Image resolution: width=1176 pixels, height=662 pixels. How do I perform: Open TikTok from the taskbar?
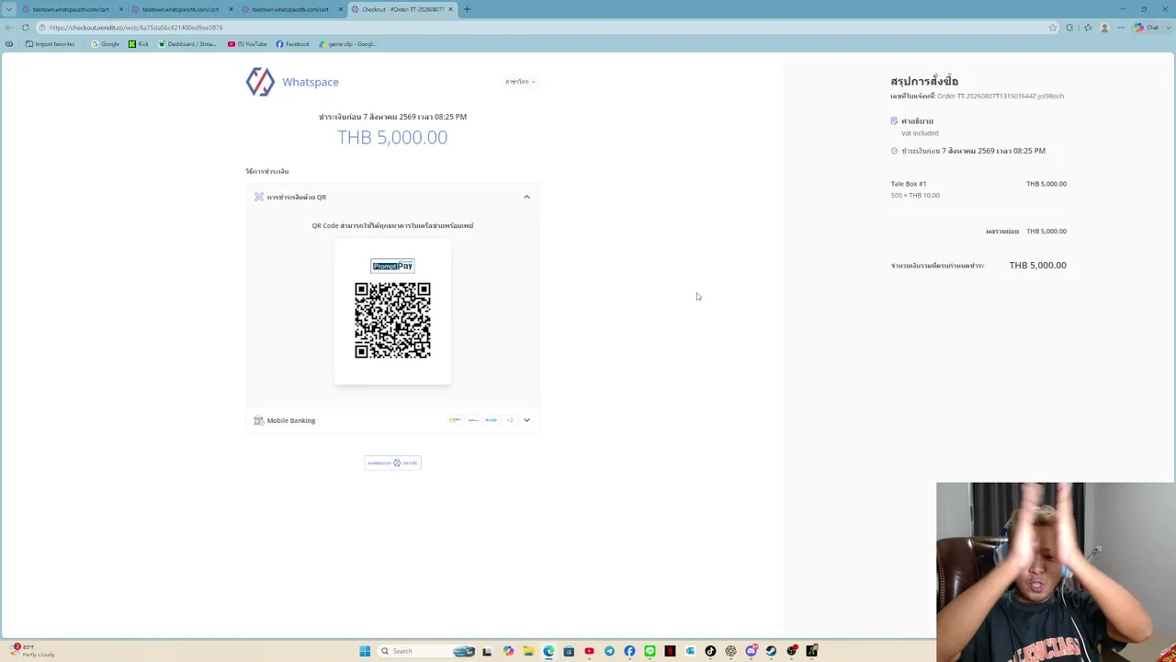[710, 651]
